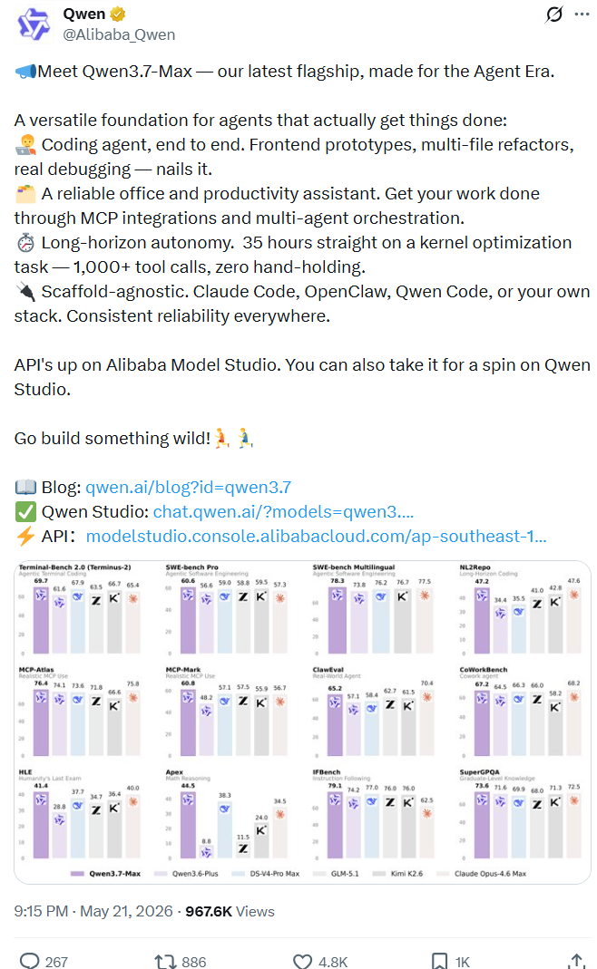The image size is (597, 969).
Task: Click the reply bubble icon with 267
Action: (30, 961)
